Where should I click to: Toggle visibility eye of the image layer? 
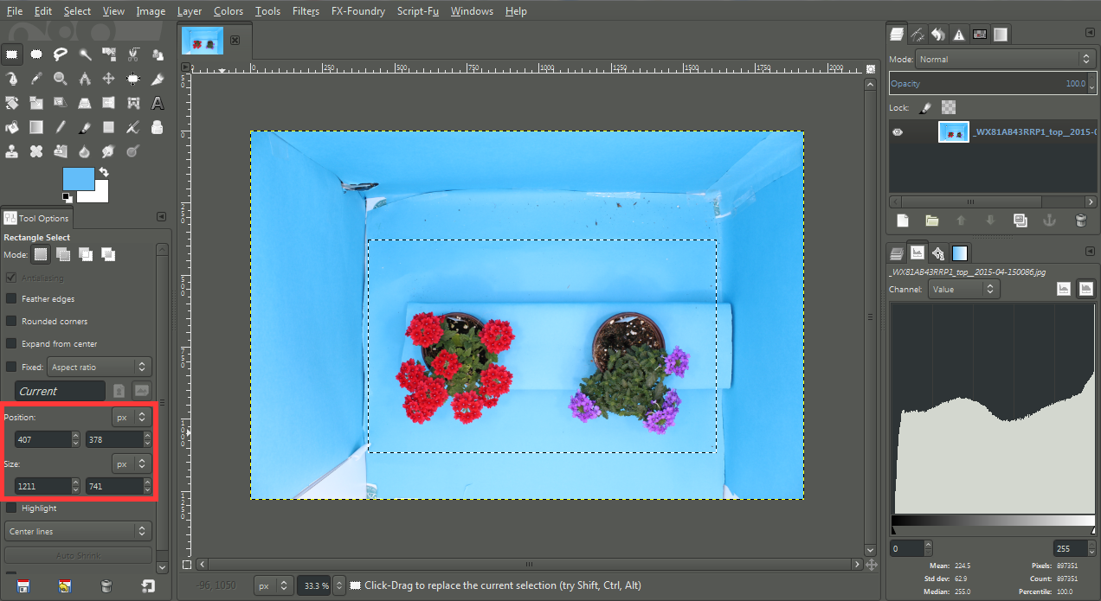(898, 132)
